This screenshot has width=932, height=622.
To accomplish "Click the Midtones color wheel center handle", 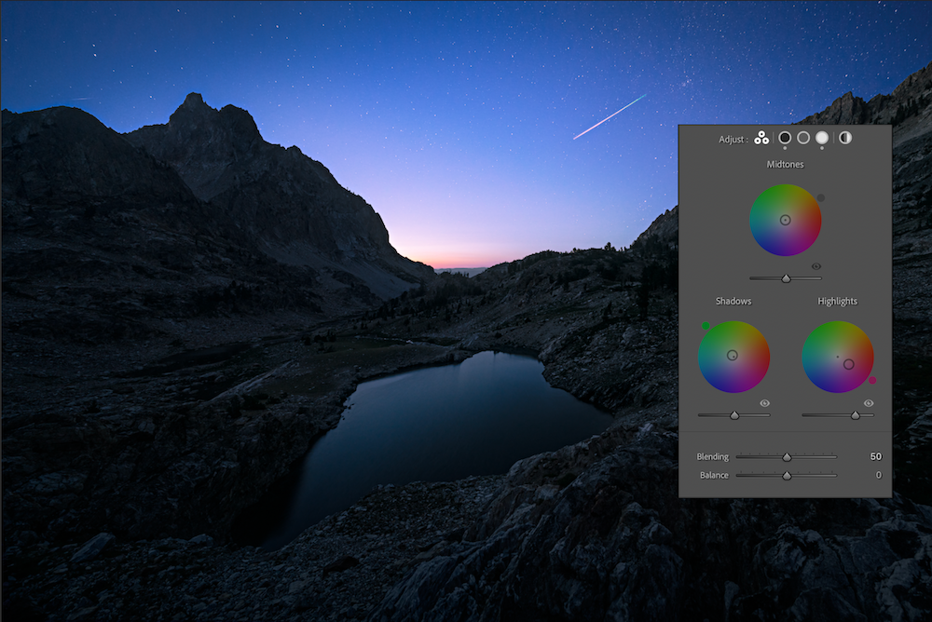I will [x=785, y=220].
